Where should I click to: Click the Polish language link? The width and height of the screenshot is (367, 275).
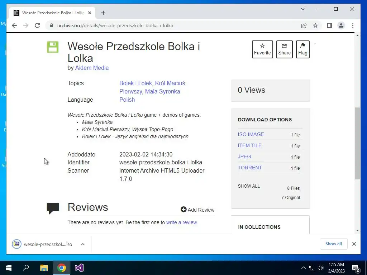[127, 100]
